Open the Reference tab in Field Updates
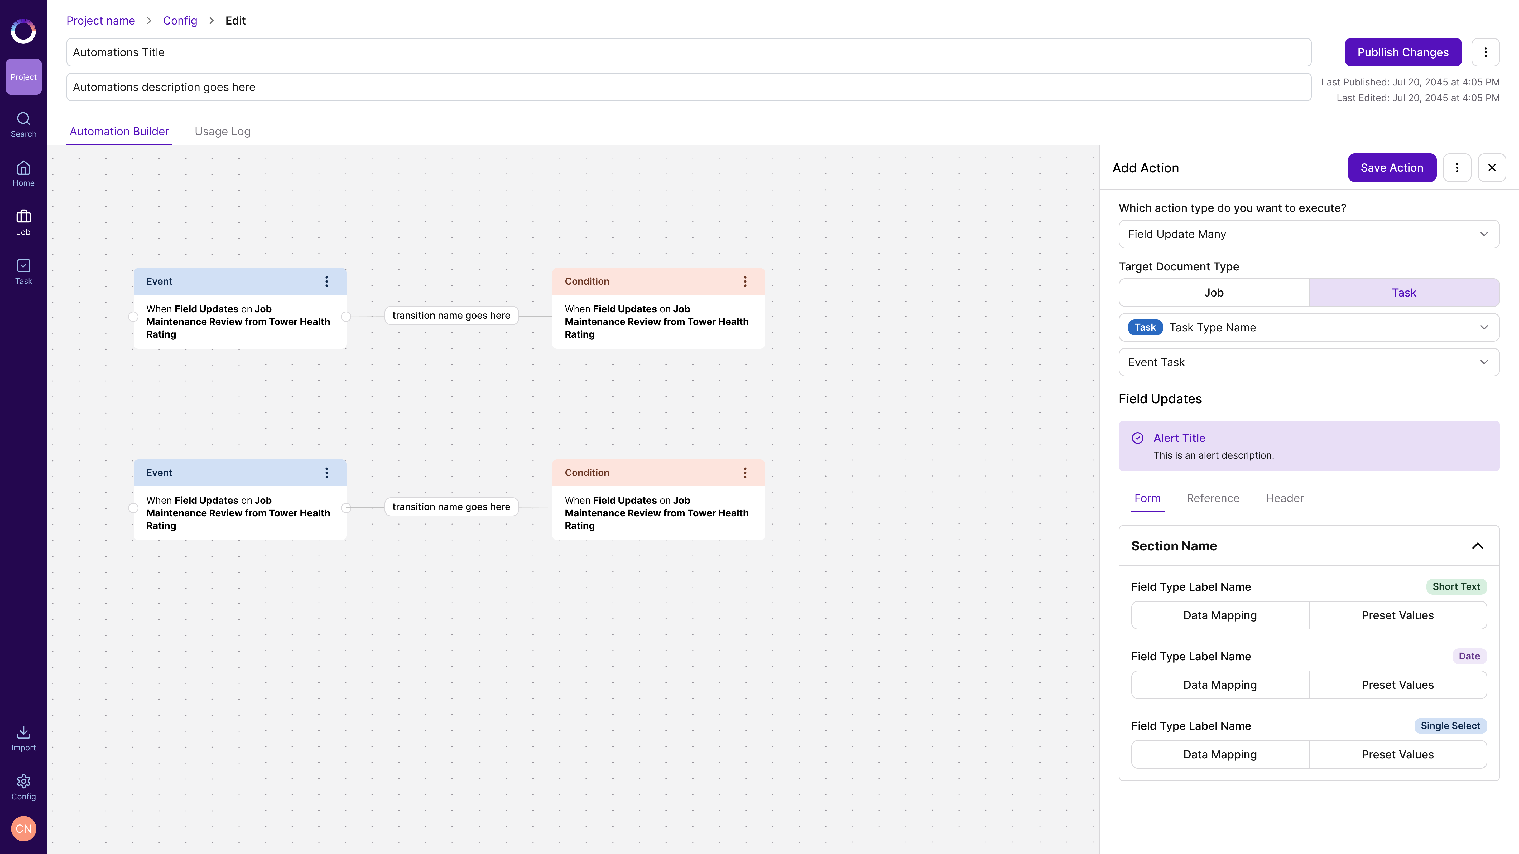The height and width of the screenshot is (854, 1519). pos(1213,499)
